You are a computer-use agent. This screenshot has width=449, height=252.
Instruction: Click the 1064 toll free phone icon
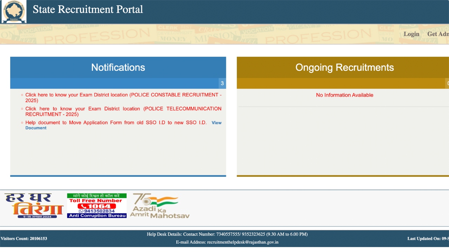point(97,206)
